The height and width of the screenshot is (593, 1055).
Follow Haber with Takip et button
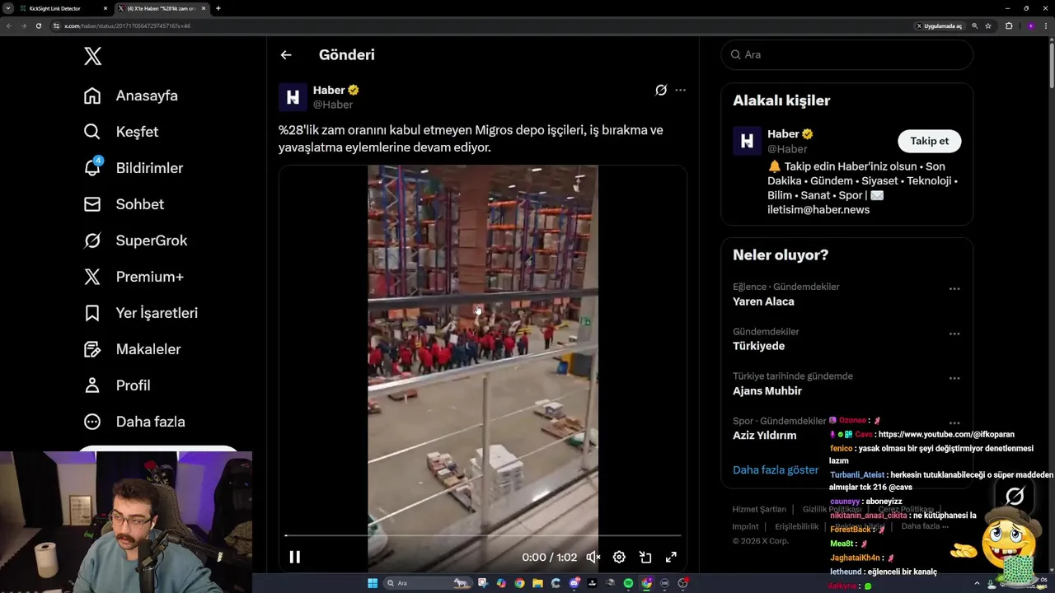click(929, 141)
